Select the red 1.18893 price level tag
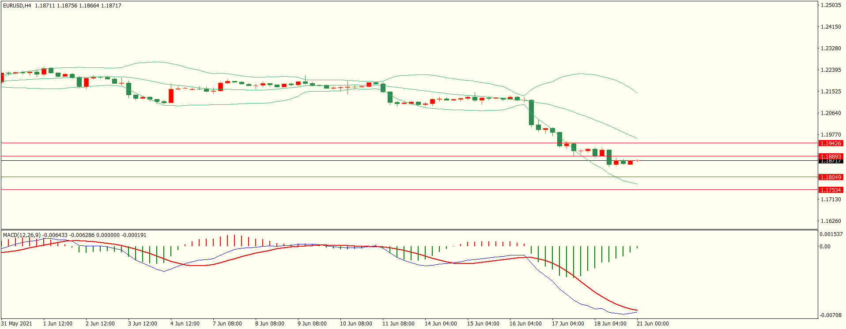 pos(831,156)
